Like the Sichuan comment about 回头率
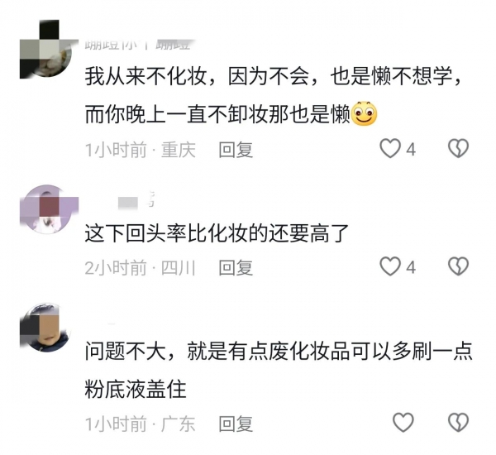Screen dimensions: 496x455 (390, 266)
